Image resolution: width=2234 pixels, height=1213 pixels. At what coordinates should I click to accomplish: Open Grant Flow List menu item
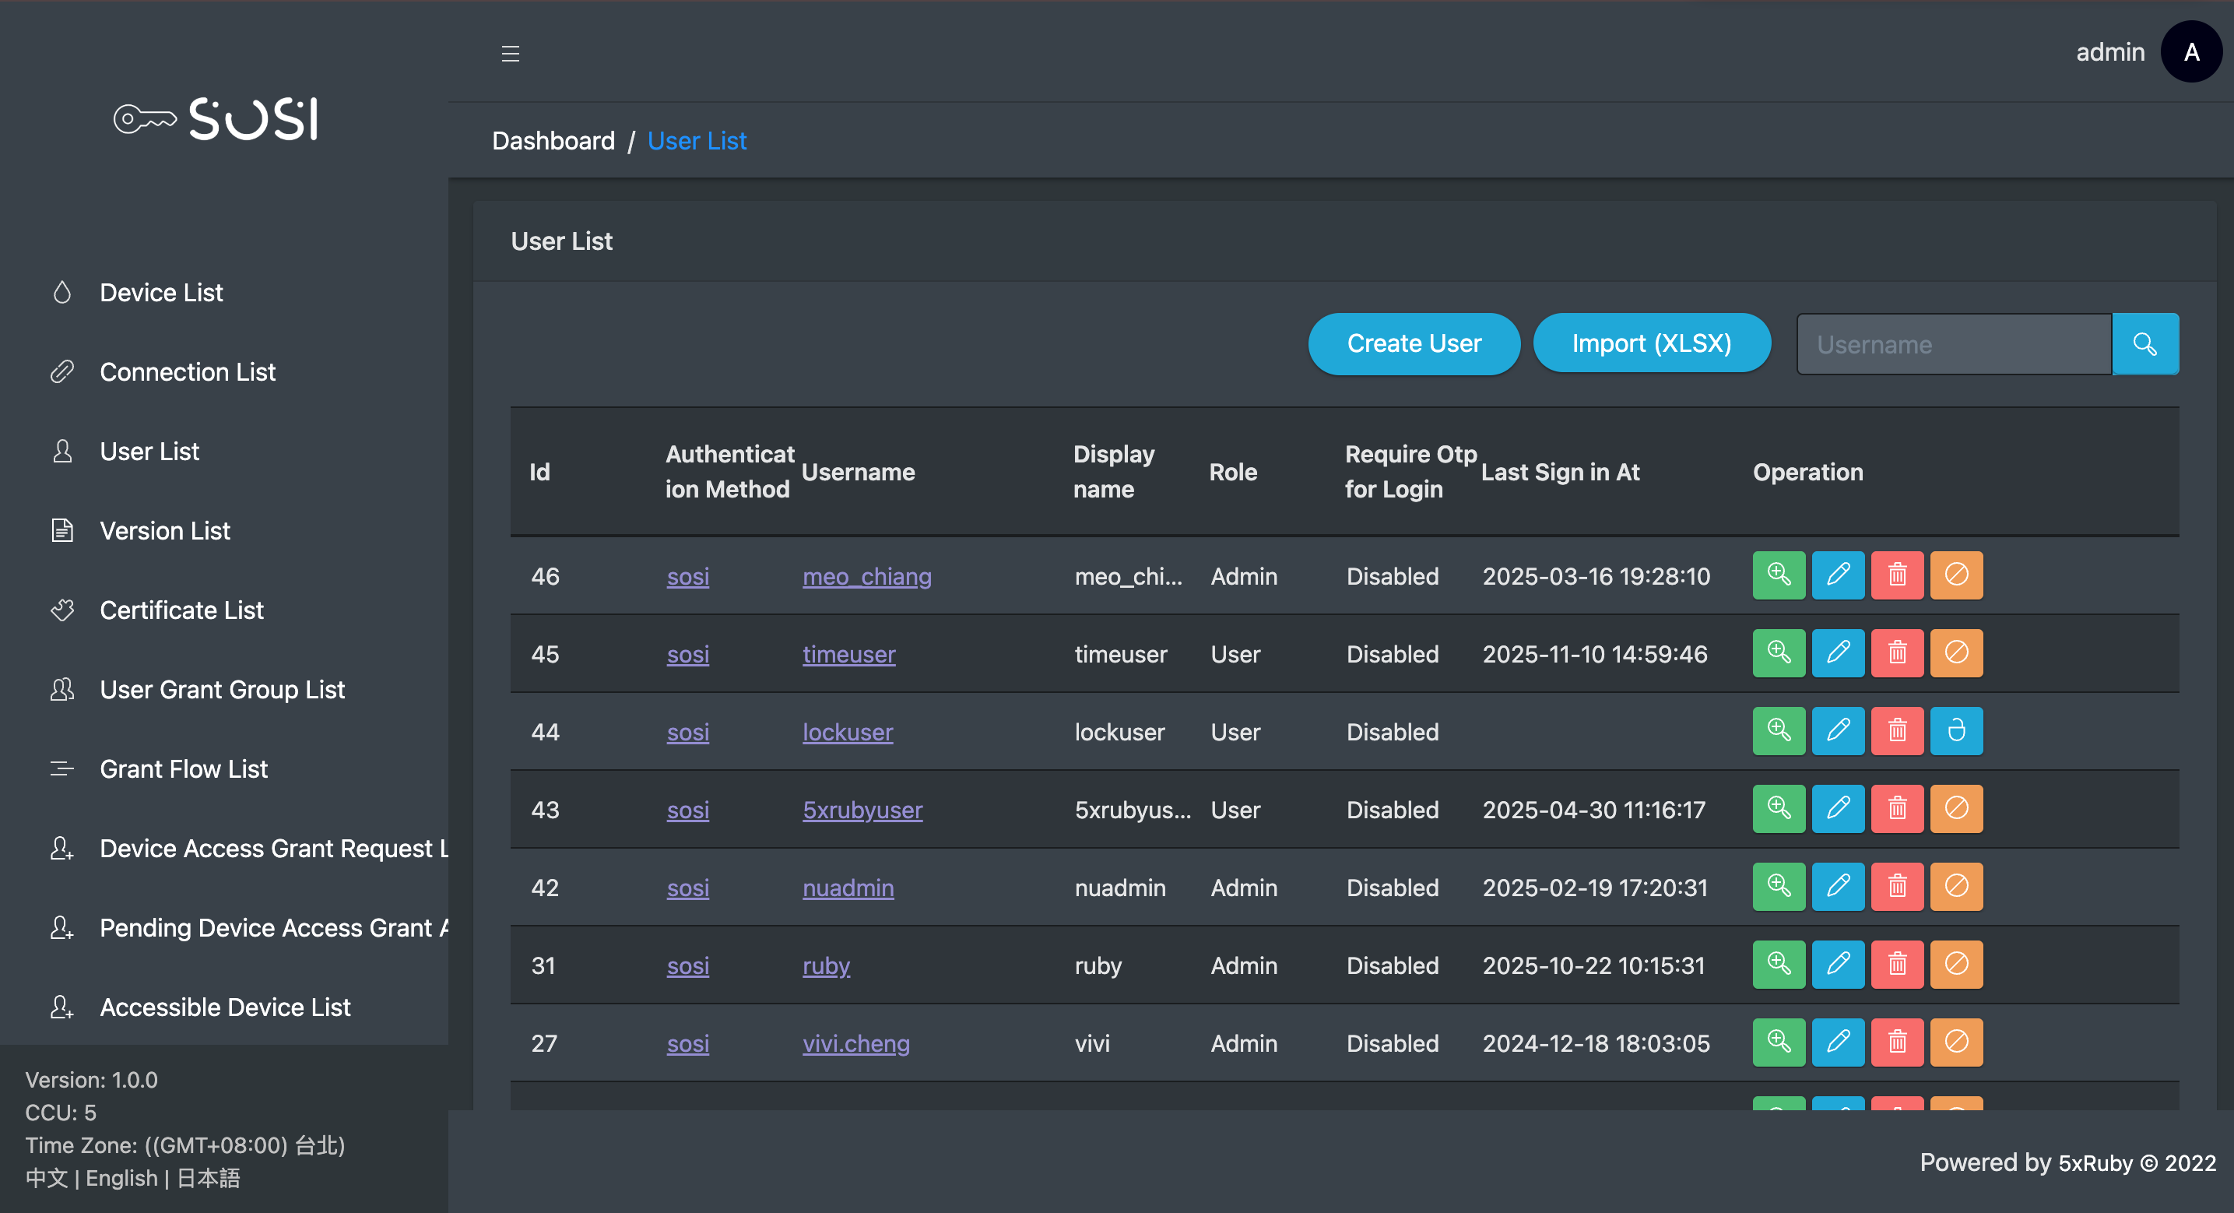[184, 768]
